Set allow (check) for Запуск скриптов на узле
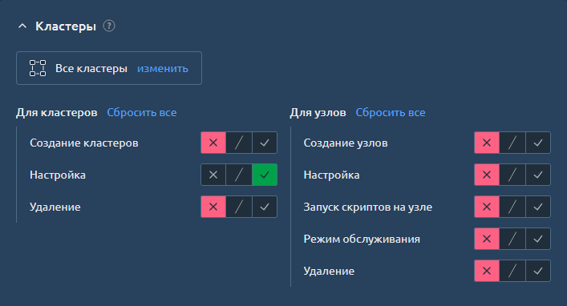567x306 pixels. point(538,207)
